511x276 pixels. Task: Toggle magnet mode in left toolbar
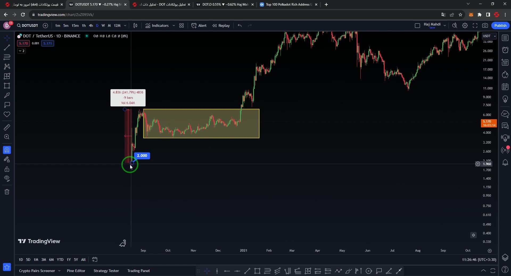pos(7,150)
